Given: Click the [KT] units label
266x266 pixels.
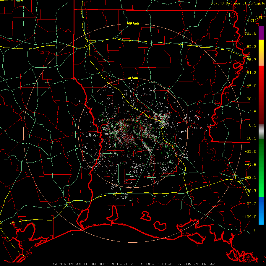Looking at the screenshot, I should coord(252,20).
